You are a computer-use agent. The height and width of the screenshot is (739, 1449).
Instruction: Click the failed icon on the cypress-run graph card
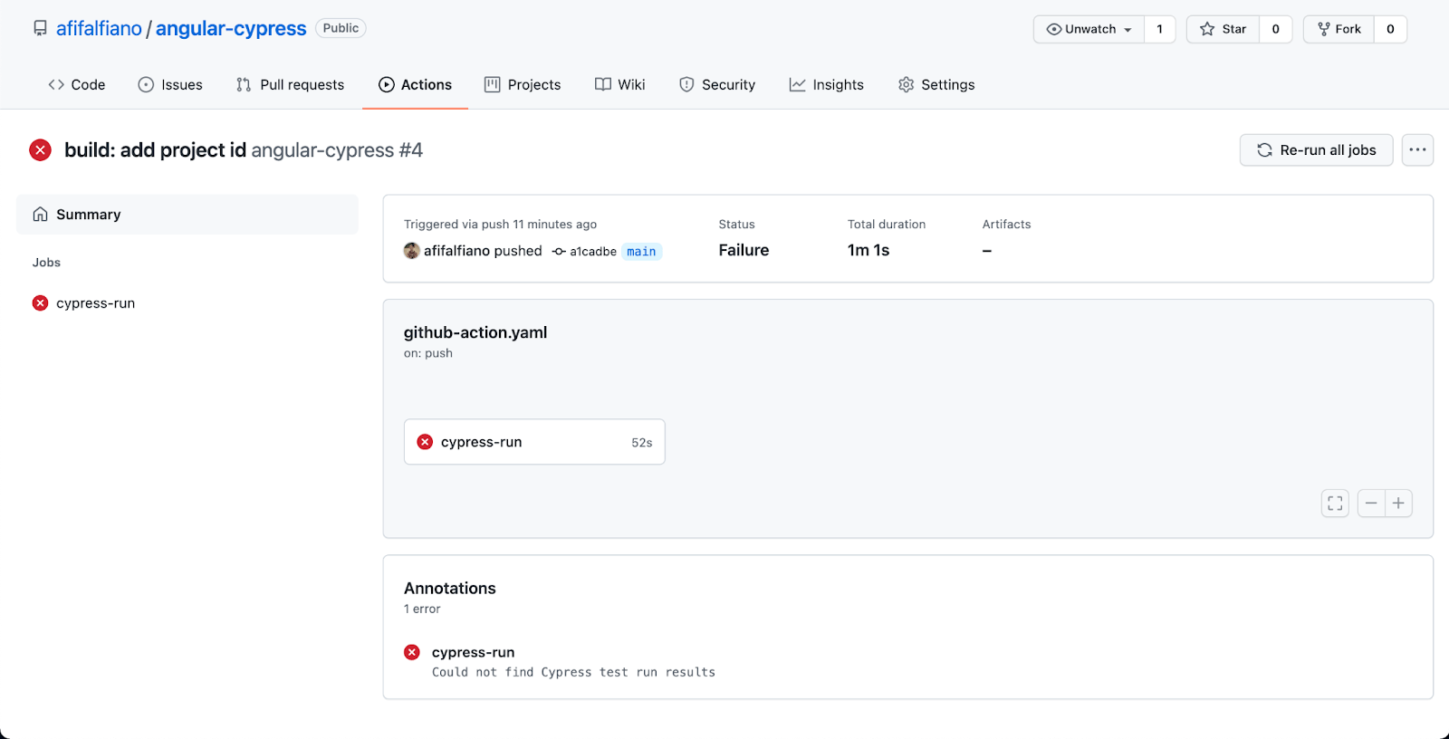[425, 442]
